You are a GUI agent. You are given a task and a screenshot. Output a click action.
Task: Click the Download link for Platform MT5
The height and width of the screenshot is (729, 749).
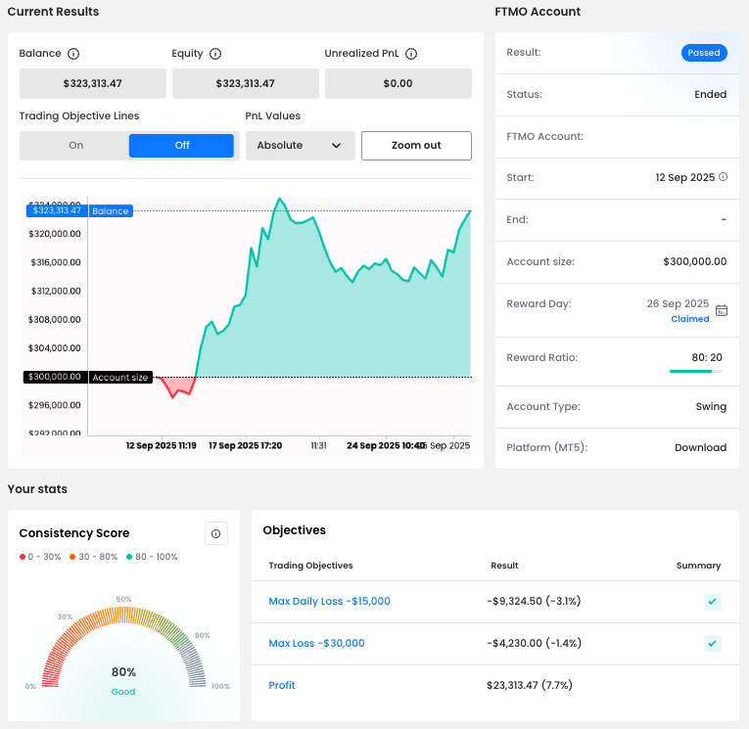click(700, 448)
